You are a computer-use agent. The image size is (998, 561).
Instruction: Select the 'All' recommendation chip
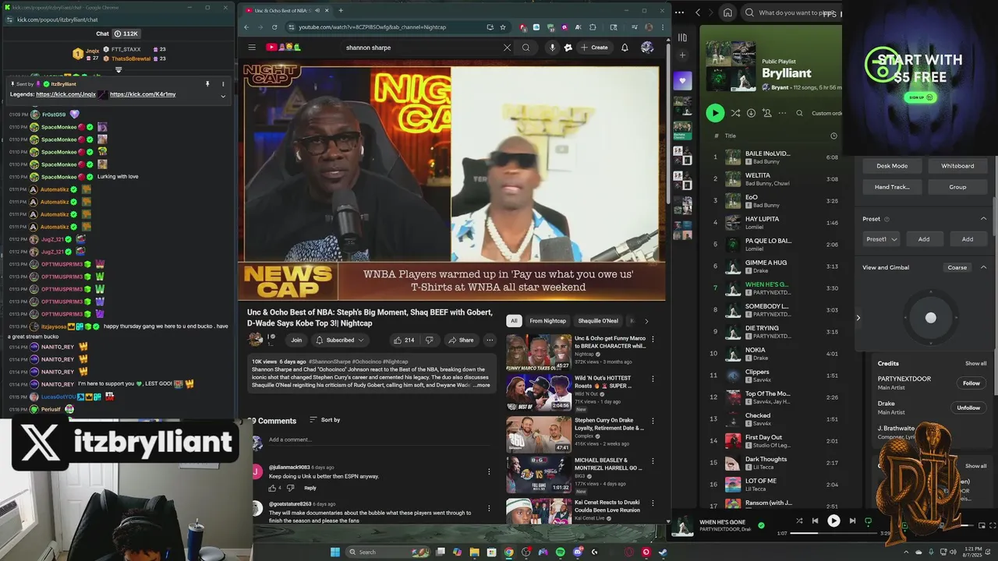tap(513, 321)
